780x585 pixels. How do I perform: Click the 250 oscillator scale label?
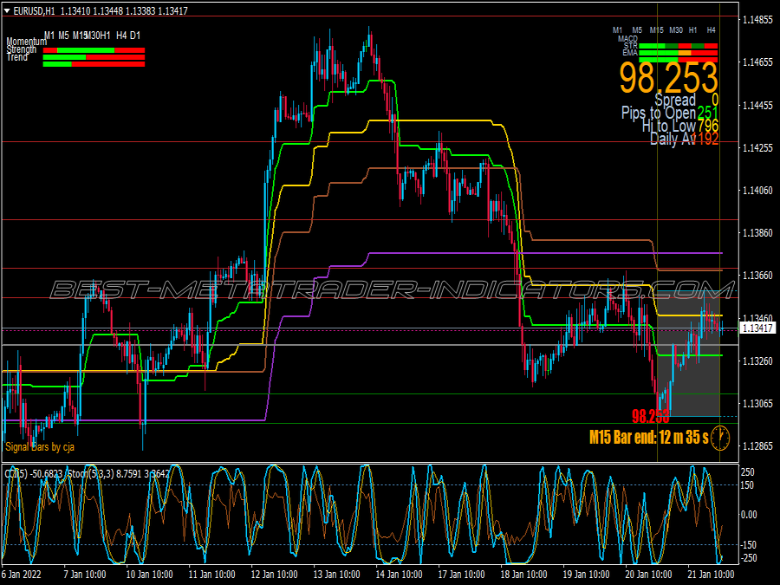coord(748,472)
